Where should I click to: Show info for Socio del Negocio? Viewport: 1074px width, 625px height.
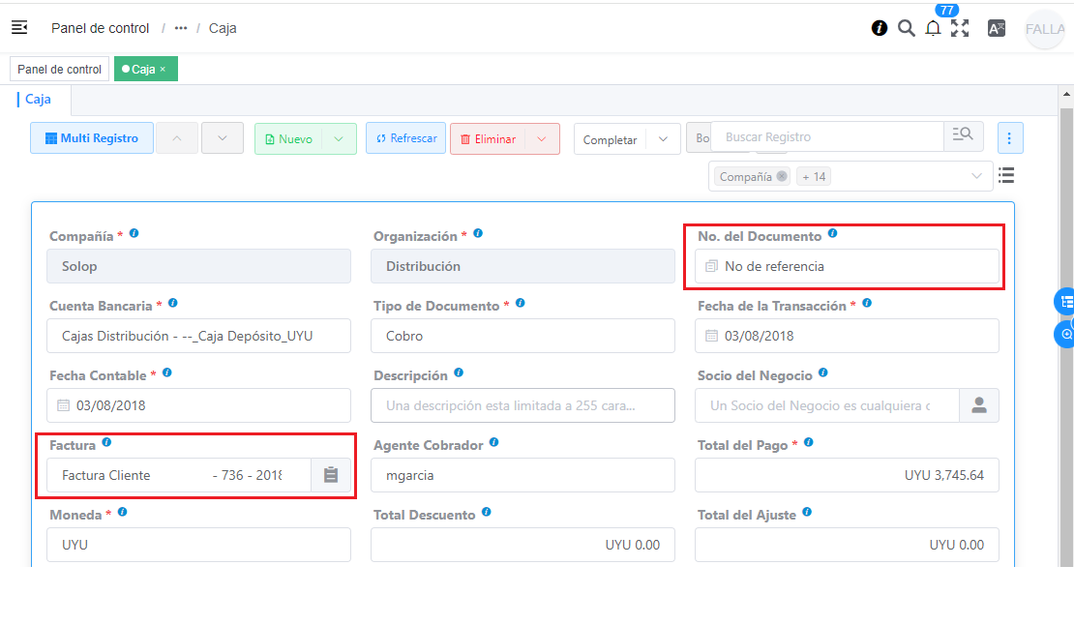(823, 372)
